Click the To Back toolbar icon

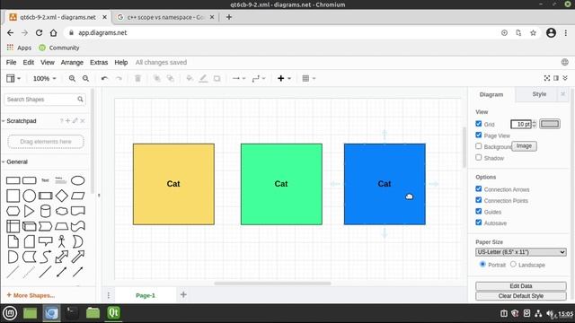click(x=171, y=78)
